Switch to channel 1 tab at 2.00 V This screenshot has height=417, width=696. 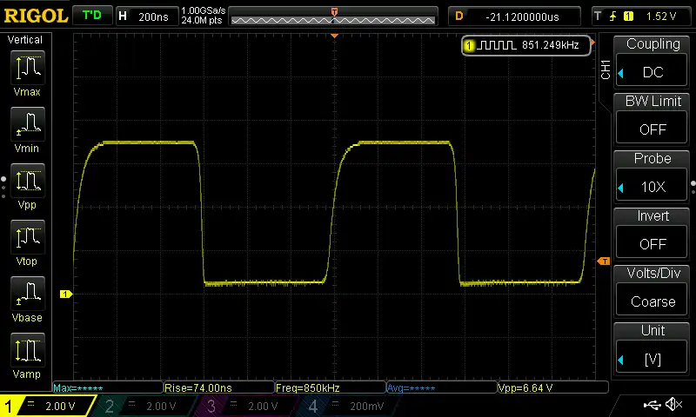(x=48, y=406)
